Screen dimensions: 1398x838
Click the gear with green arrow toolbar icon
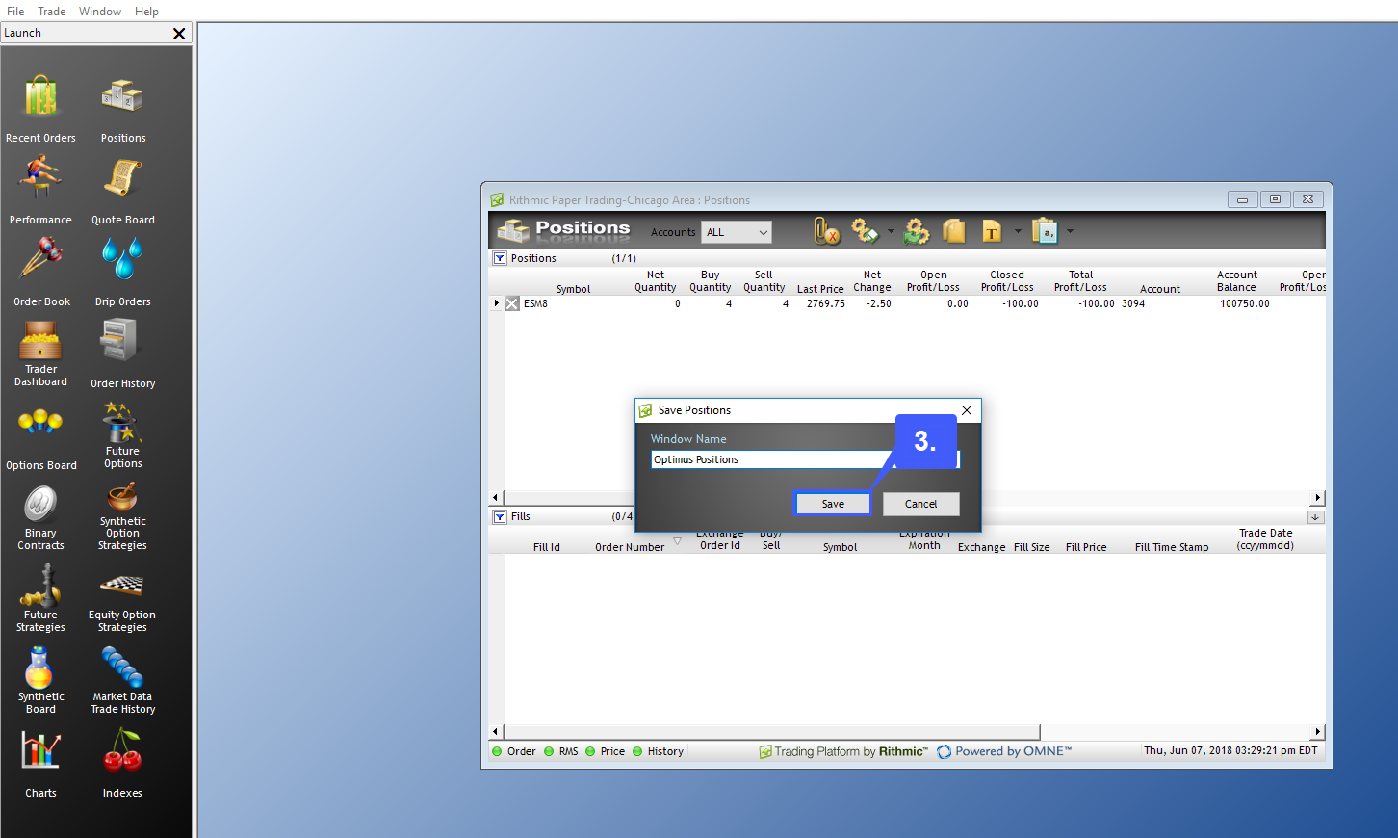[x=917, y=231]
